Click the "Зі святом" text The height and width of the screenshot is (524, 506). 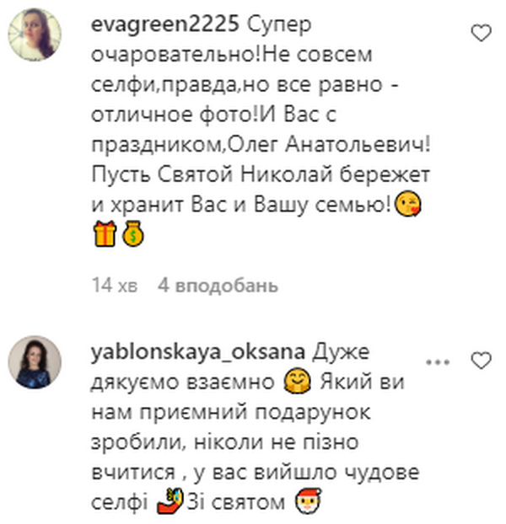click(236, 502)
